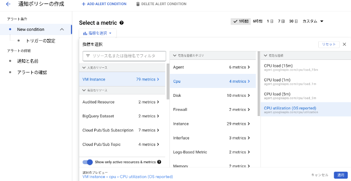Screen dimensions: 351x181
Task: Click the resource or metric name filter field
Action: point(124,56)
